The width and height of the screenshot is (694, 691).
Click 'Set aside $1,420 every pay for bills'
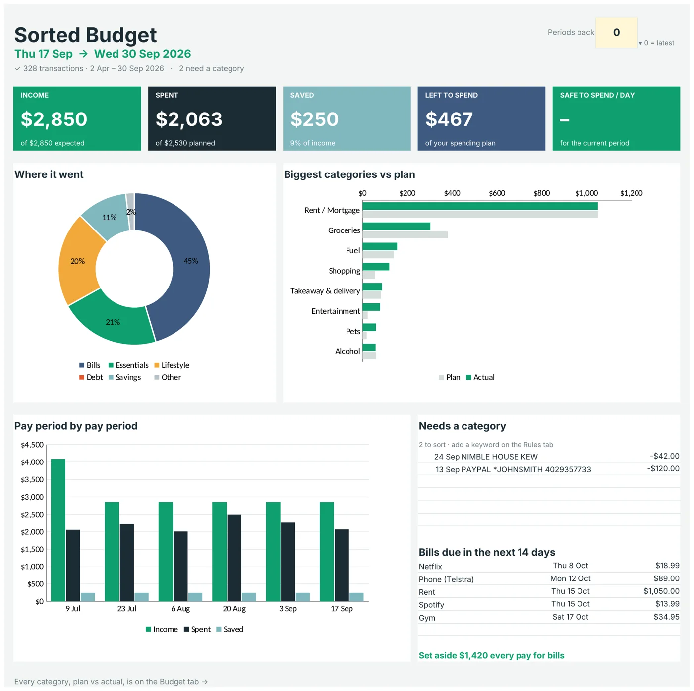point(491,655)
